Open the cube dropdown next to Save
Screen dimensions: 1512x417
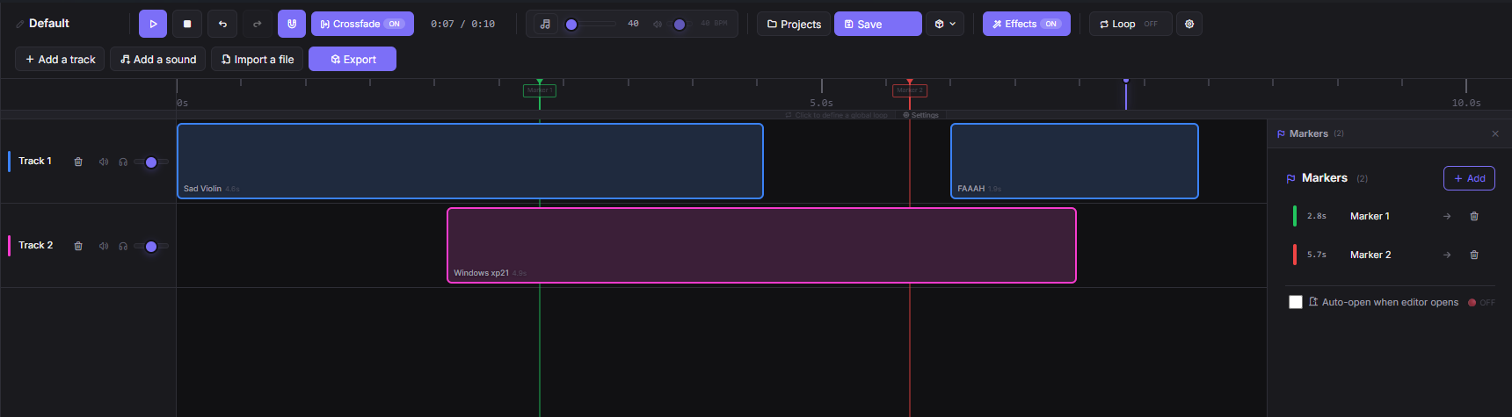[945, 24]
